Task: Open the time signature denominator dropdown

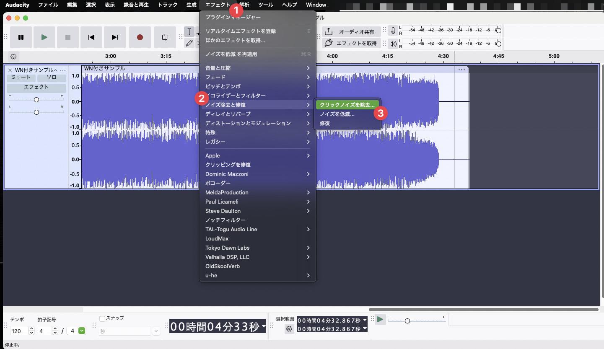Action: tap(82, 331)
